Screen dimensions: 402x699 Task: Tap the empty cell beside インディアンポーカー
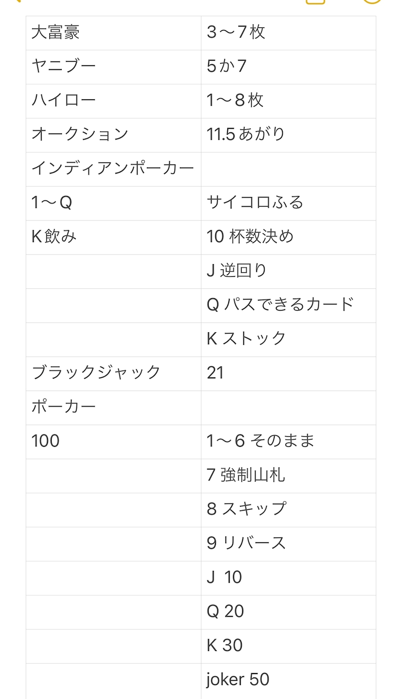tap(289, 169)
